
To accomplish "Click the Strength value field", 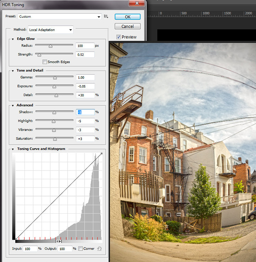I will tap(85, 54).
